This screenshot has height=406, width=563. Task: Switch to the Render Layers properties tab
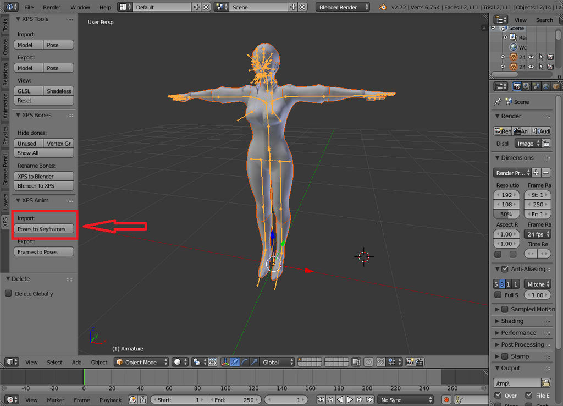[x=526, y=86]
